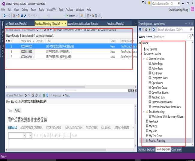
Task: Refresh the work item next to Save Work Item
Action: coord(26,95)
